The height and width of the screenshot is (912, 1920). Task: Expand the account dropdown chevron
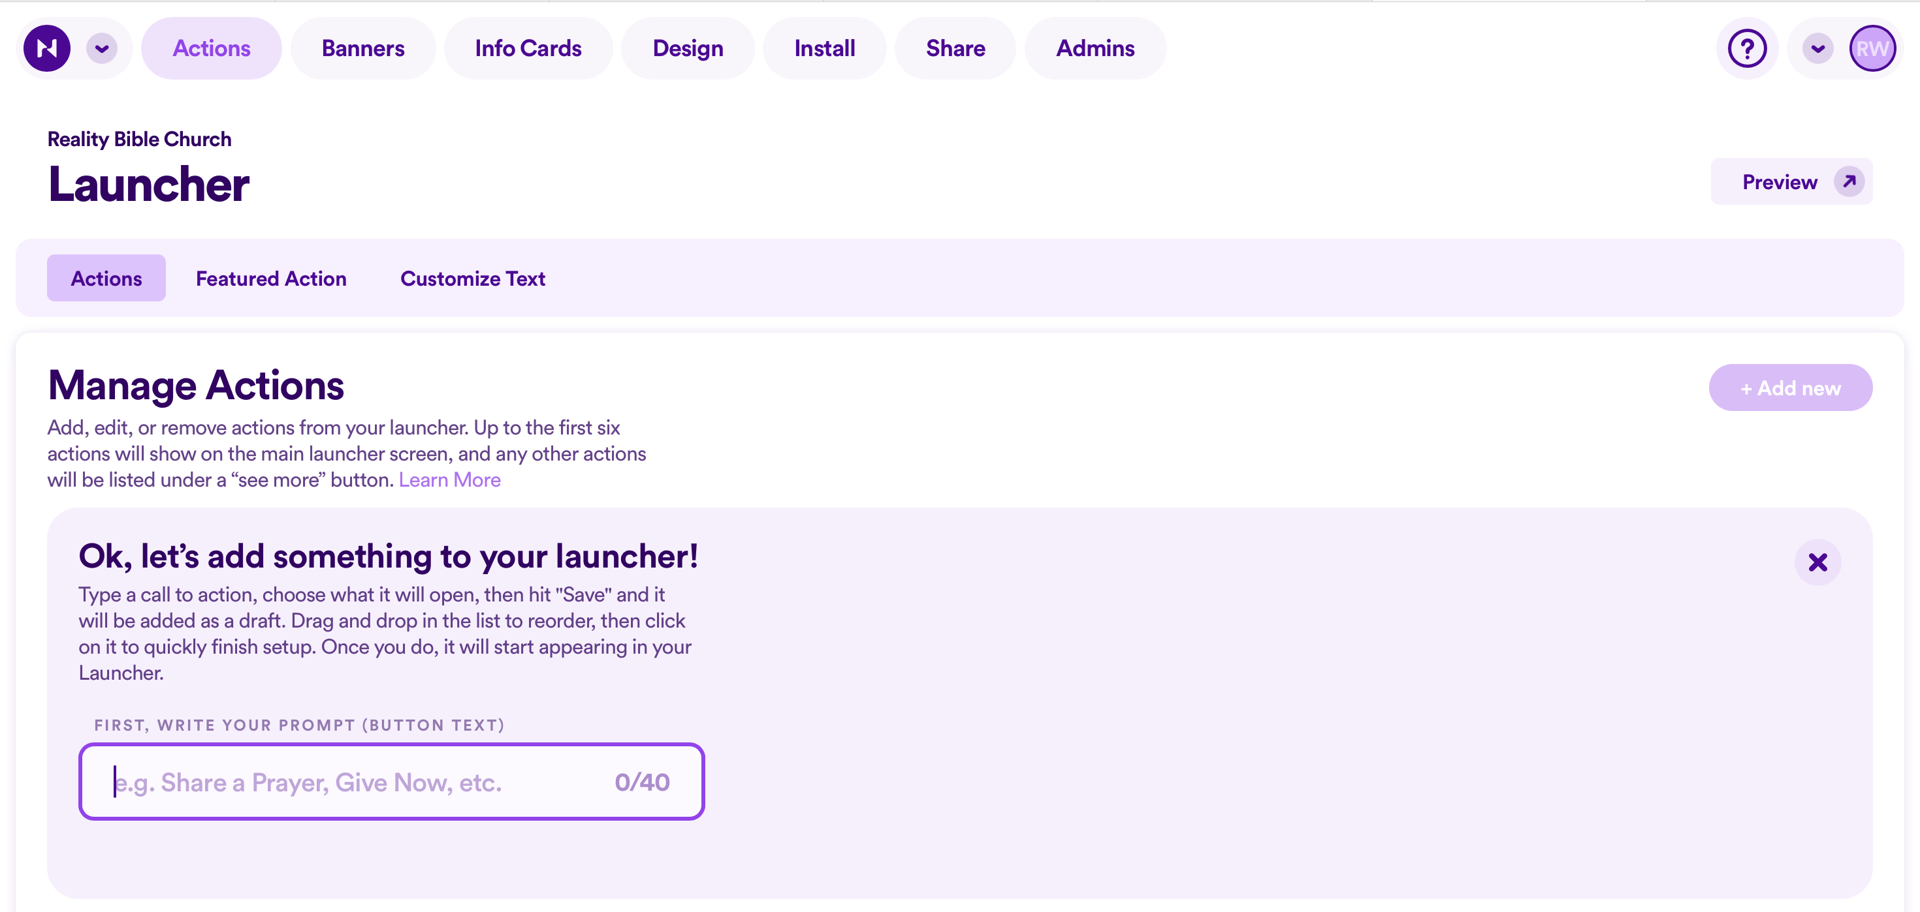coord(1818,48)
